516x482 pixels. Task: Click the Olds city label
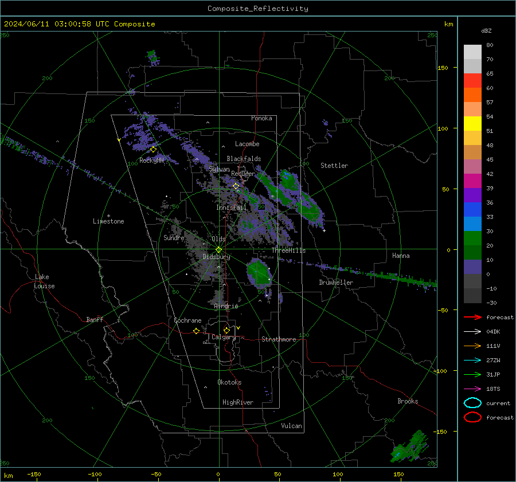tap(218, 239)
